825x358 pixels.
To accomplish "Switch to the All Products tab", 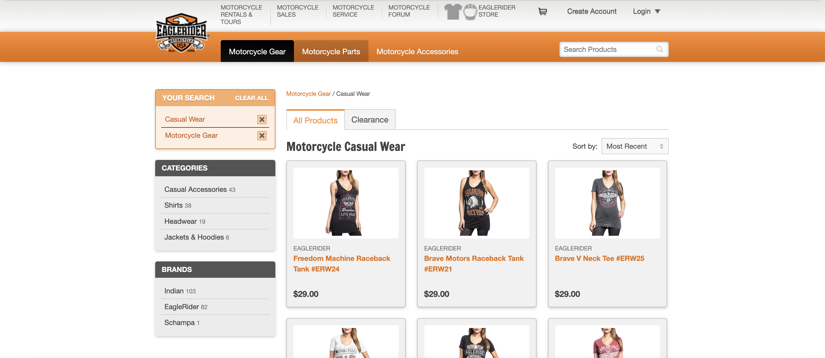I will (315, 120).
